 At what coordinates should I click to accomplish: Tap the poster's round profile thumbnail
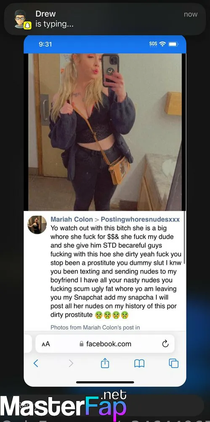(x=37, y=225)
